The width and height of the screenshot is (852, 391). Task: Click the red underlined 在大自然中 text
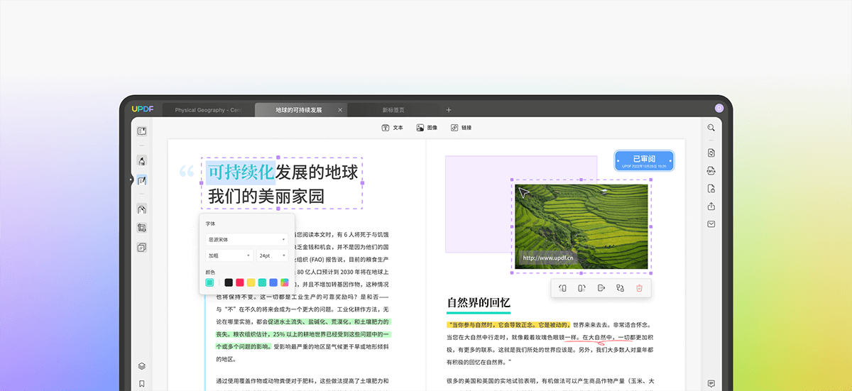click(x=598, y=337)
